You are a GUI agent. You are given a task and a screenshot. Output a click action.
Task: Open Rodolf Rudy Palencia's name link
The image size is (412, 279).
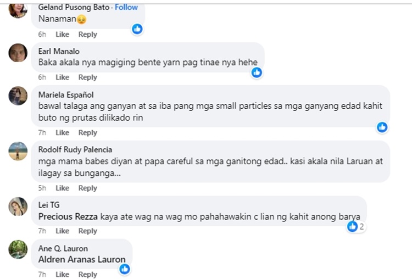[75, 149]
